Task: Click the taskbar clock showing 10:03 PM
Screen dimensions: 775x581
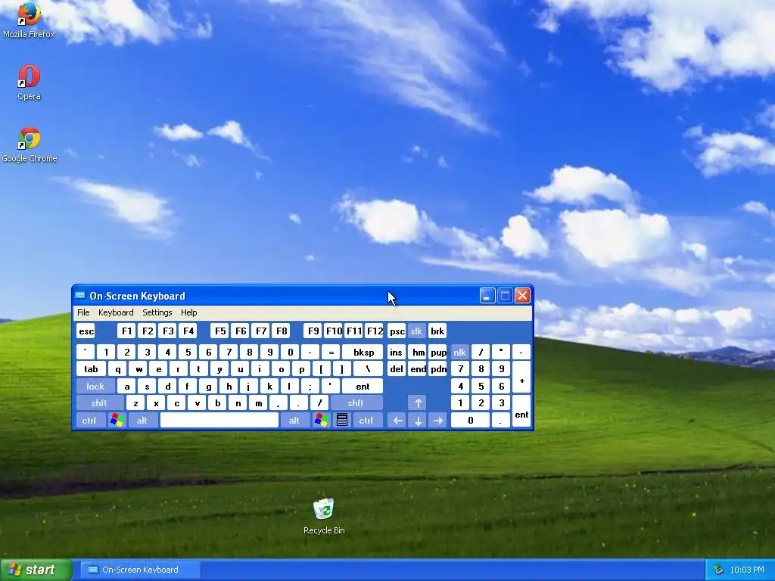Action: tap(747, 570)
